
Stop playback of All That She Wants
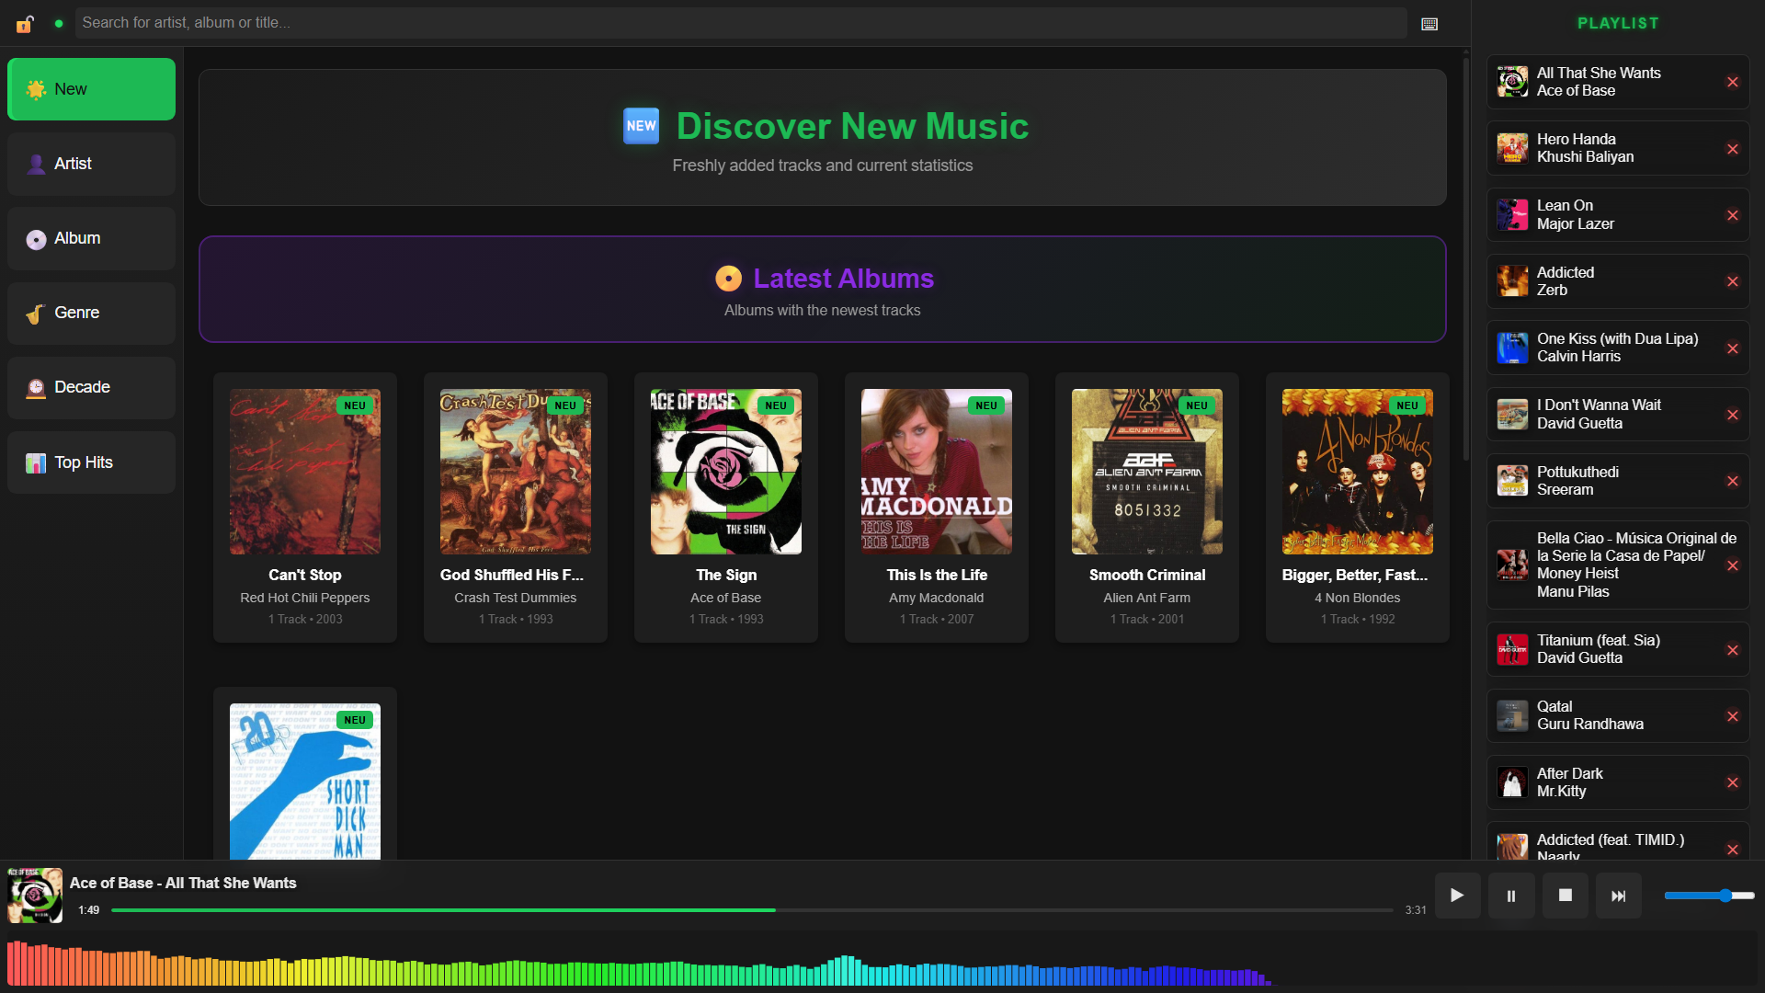pos(1565,895)
